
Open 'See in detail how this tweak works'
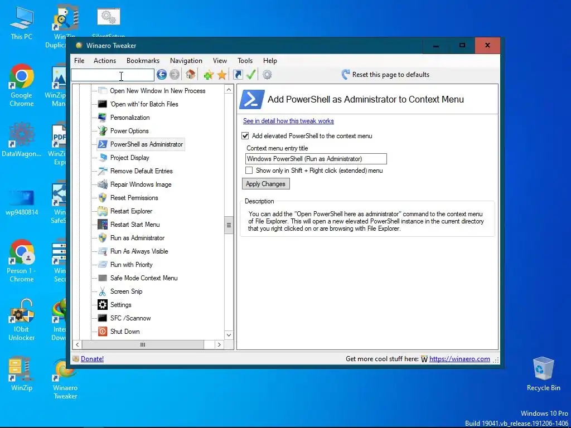click(288, 121)
